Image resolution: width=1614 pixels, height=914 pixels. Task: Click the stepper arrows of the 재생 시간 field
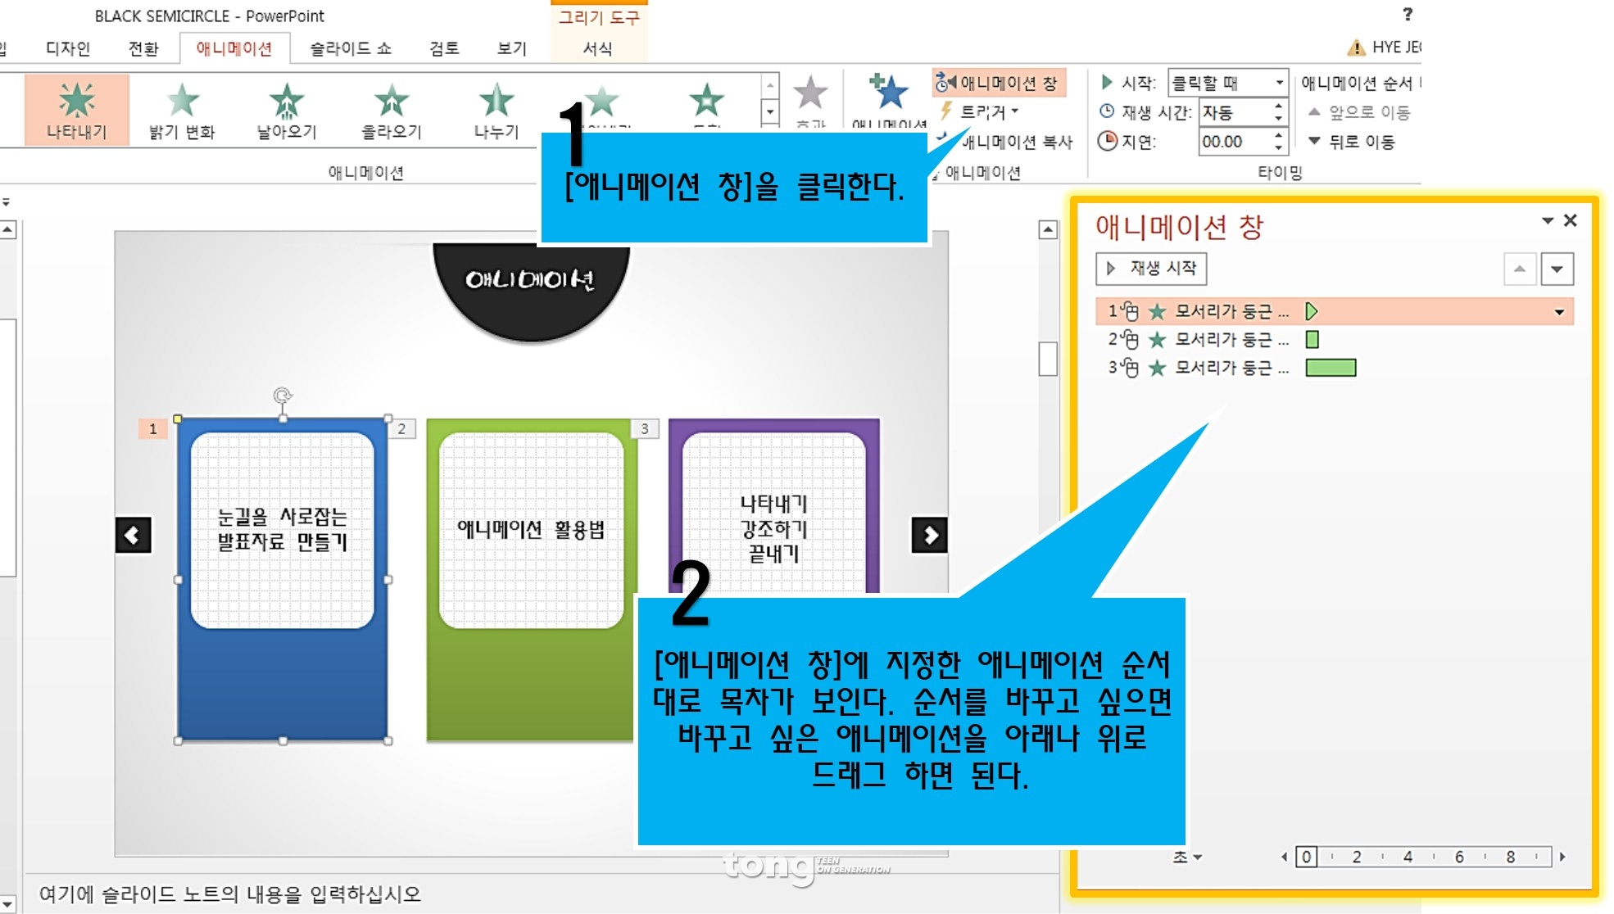coord(1278,112)
